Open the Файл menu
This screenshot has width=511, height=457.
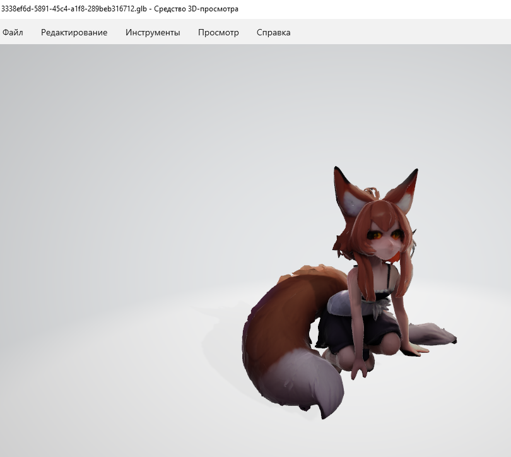click(13, 32)
